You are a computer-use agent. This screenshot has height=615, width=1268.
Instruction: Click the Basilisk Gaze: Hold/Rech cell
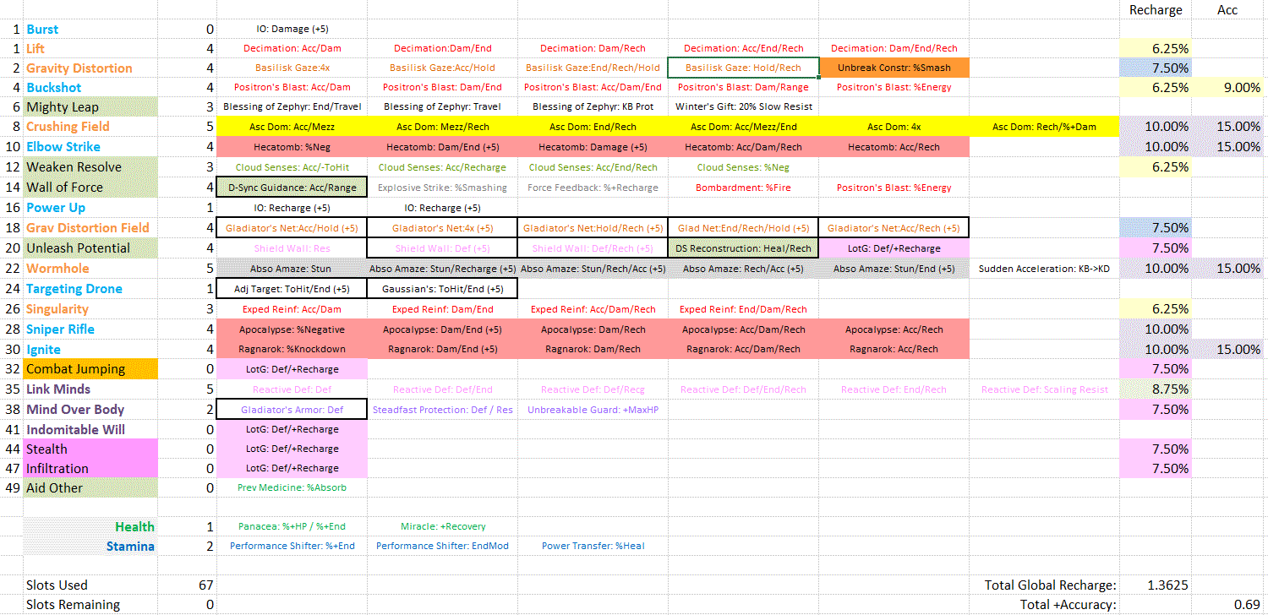click(742, 68)
